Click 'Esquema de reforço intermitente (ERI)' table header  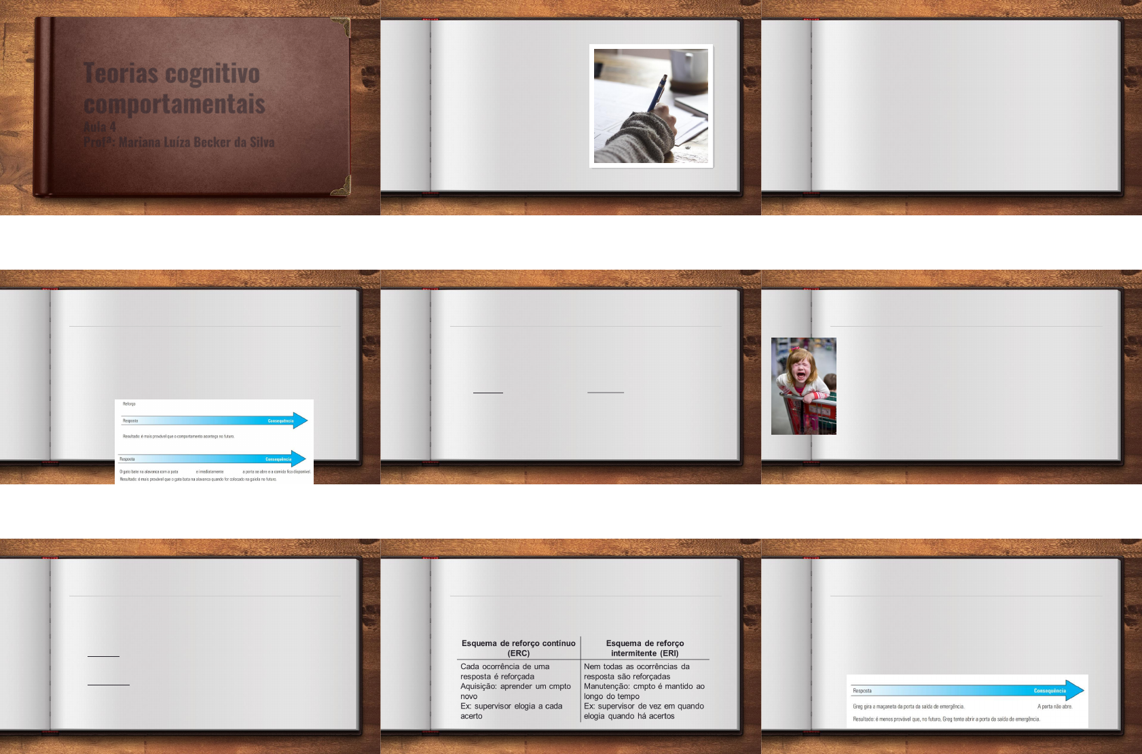coord(644,648)
